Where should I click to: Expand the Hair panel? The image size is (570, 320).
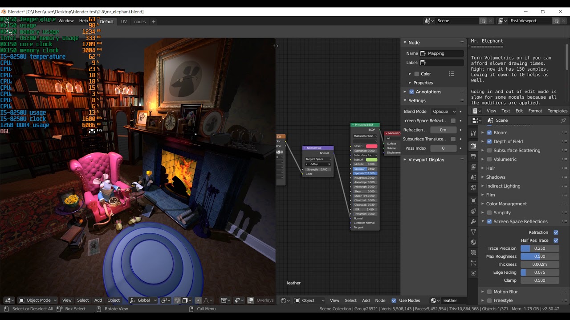[491, 168]
